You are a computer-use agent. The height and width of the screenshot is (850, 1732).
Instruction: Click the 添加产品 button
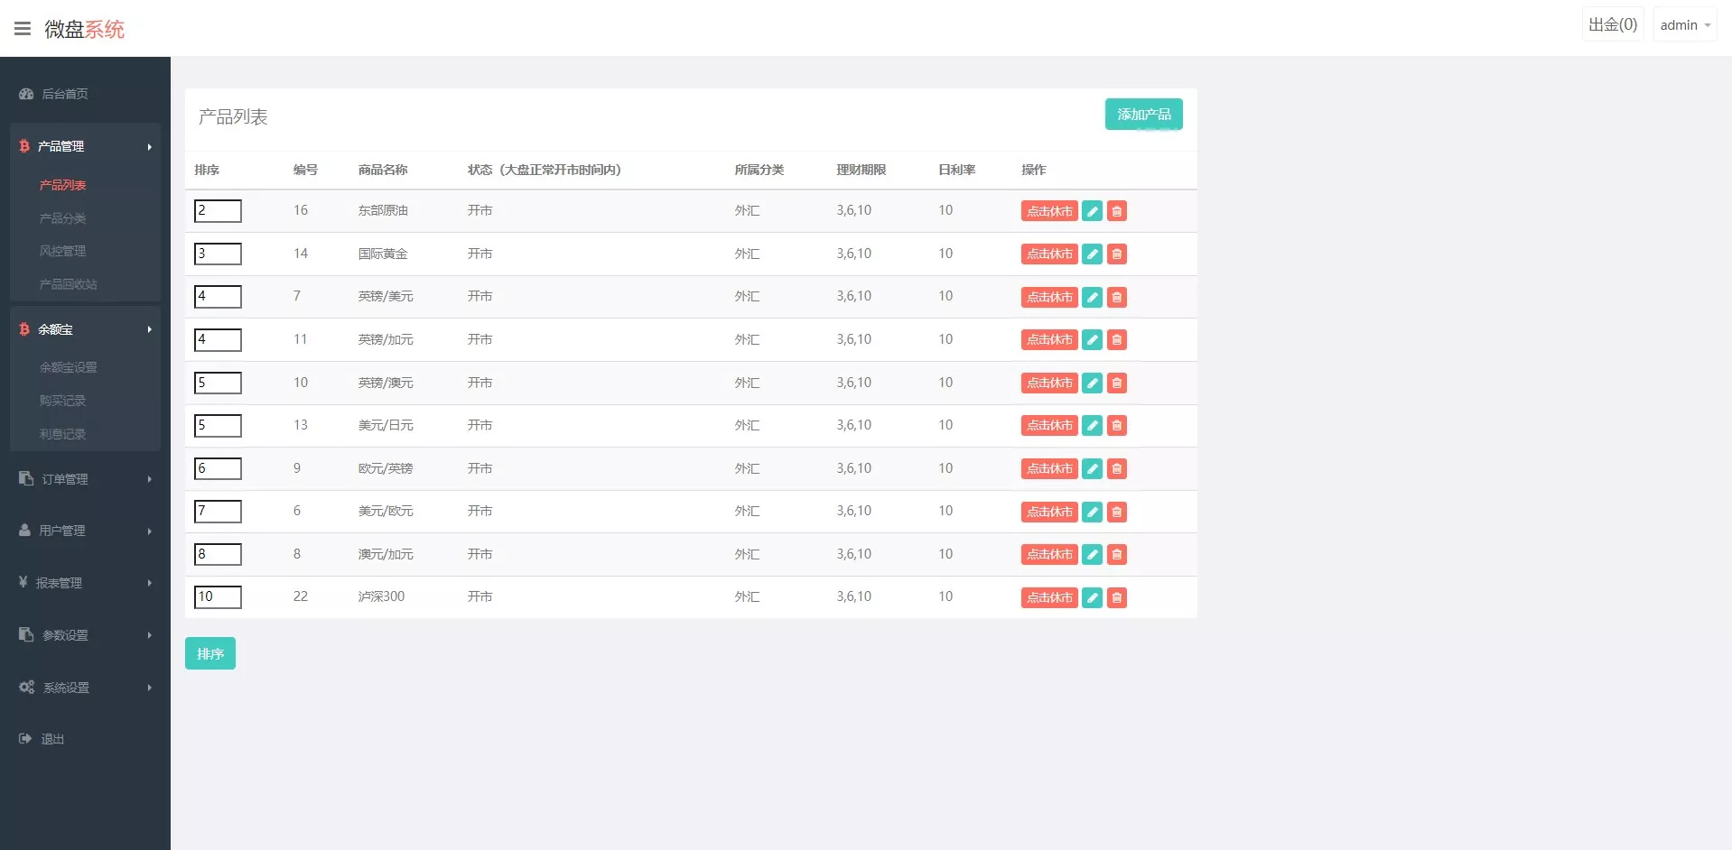pyautogui.click(x=1143, y=115)
